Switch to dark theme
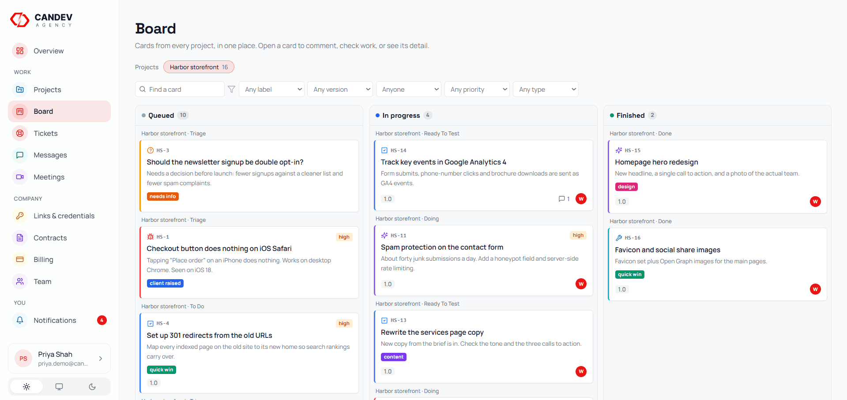847x400 pixels. (92, 387)
